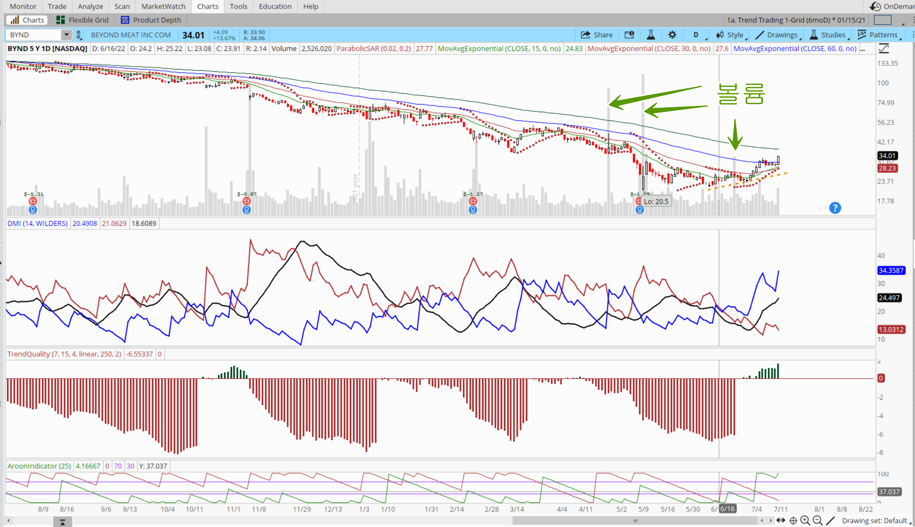Toggle the studies collapse arrow at bottom left

pyautogui.click(x=62, y=522)
